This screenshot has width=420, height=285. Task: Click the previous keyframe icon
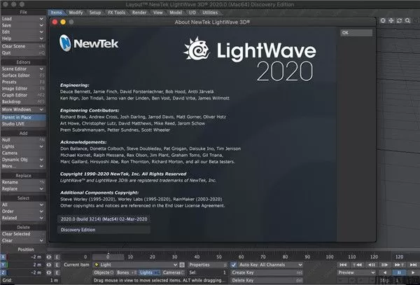point(357,265)
